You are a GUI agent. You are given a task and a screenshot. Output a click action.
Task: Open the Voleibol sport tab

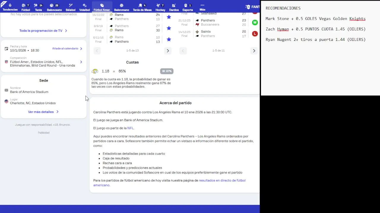85,7
